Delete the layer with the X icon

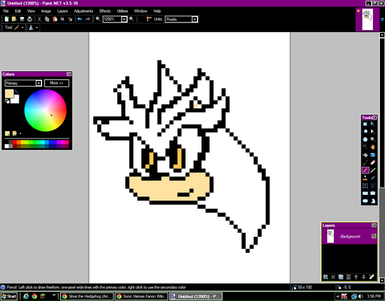tap(333, 277)
